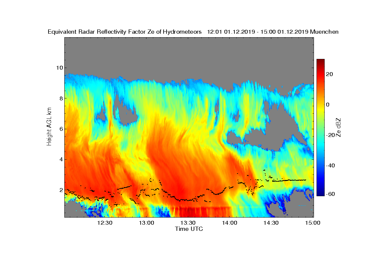Image resolution: width=388 pixels, height=259 pixels.
Task: Click the '15:00' time tick label
Action: click(313, 223)
